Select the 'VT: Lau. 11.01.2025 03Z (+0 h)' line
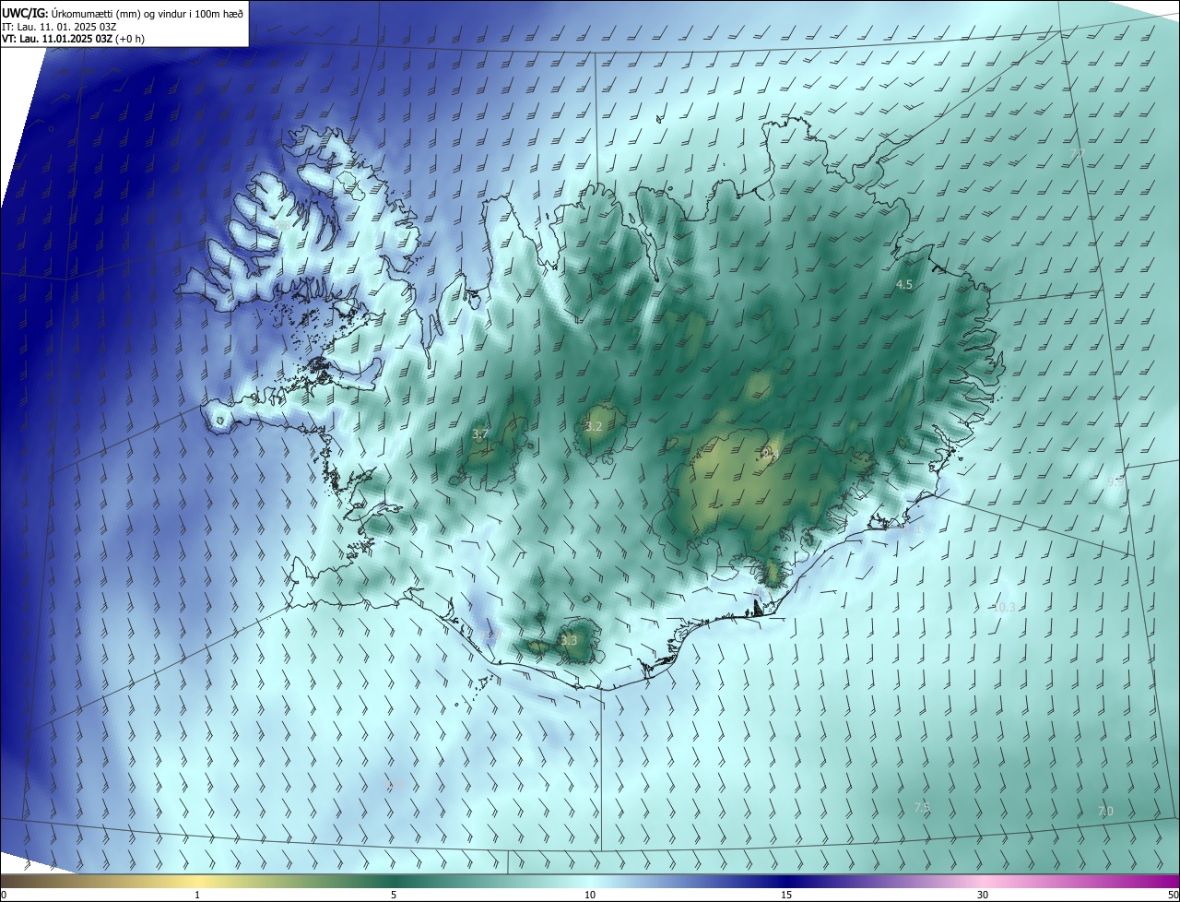 tap(73, 39)
